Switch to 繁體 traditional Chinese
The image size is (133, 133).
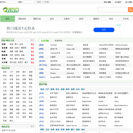109,2
